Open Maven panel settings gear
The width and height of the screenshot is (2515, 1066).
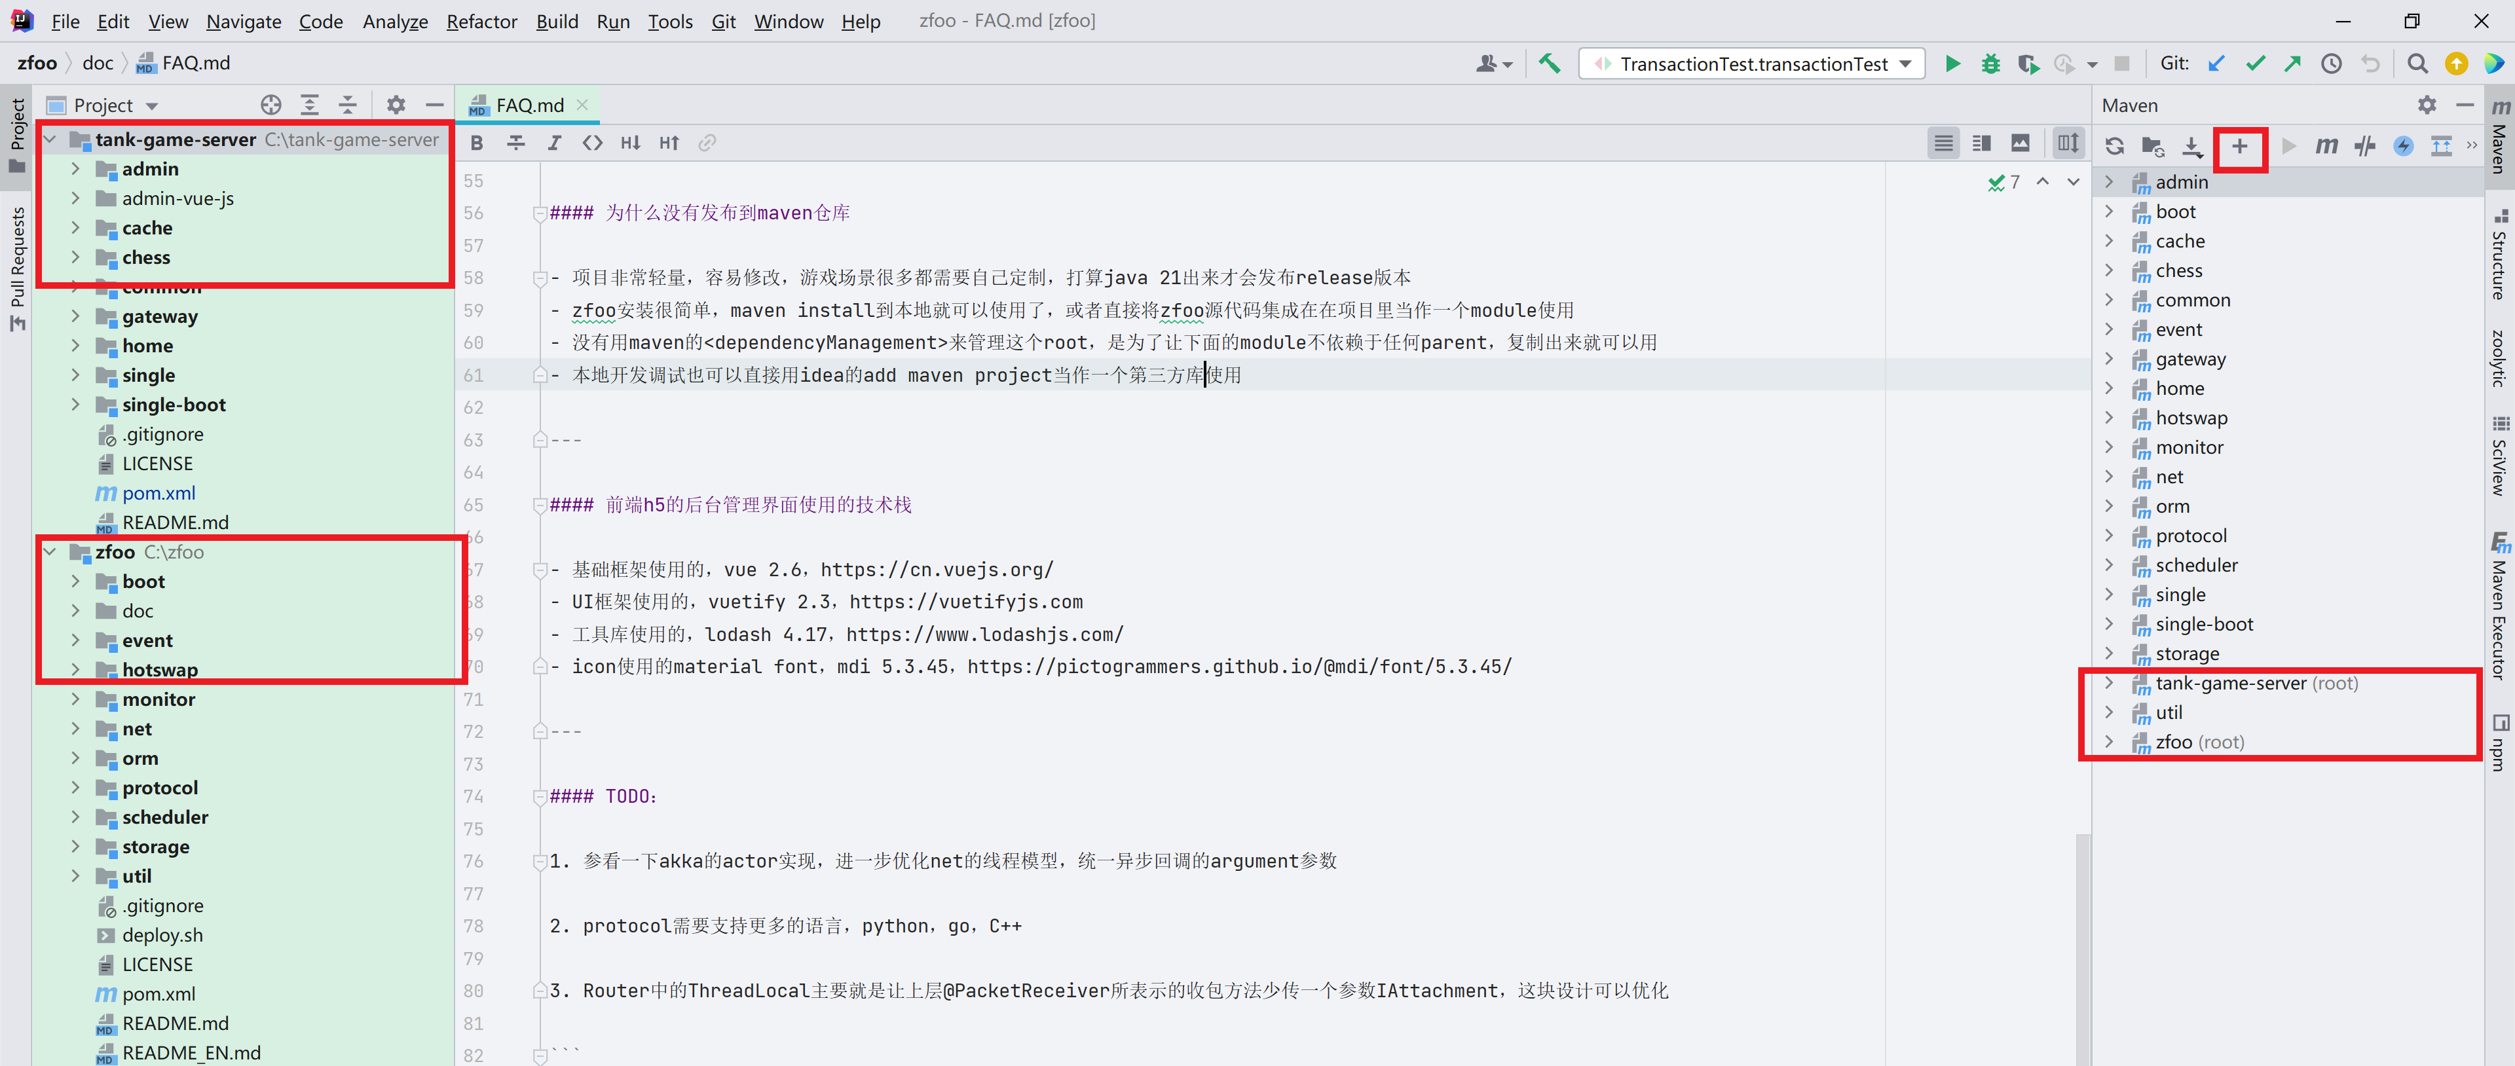[x=2427, y=105]
